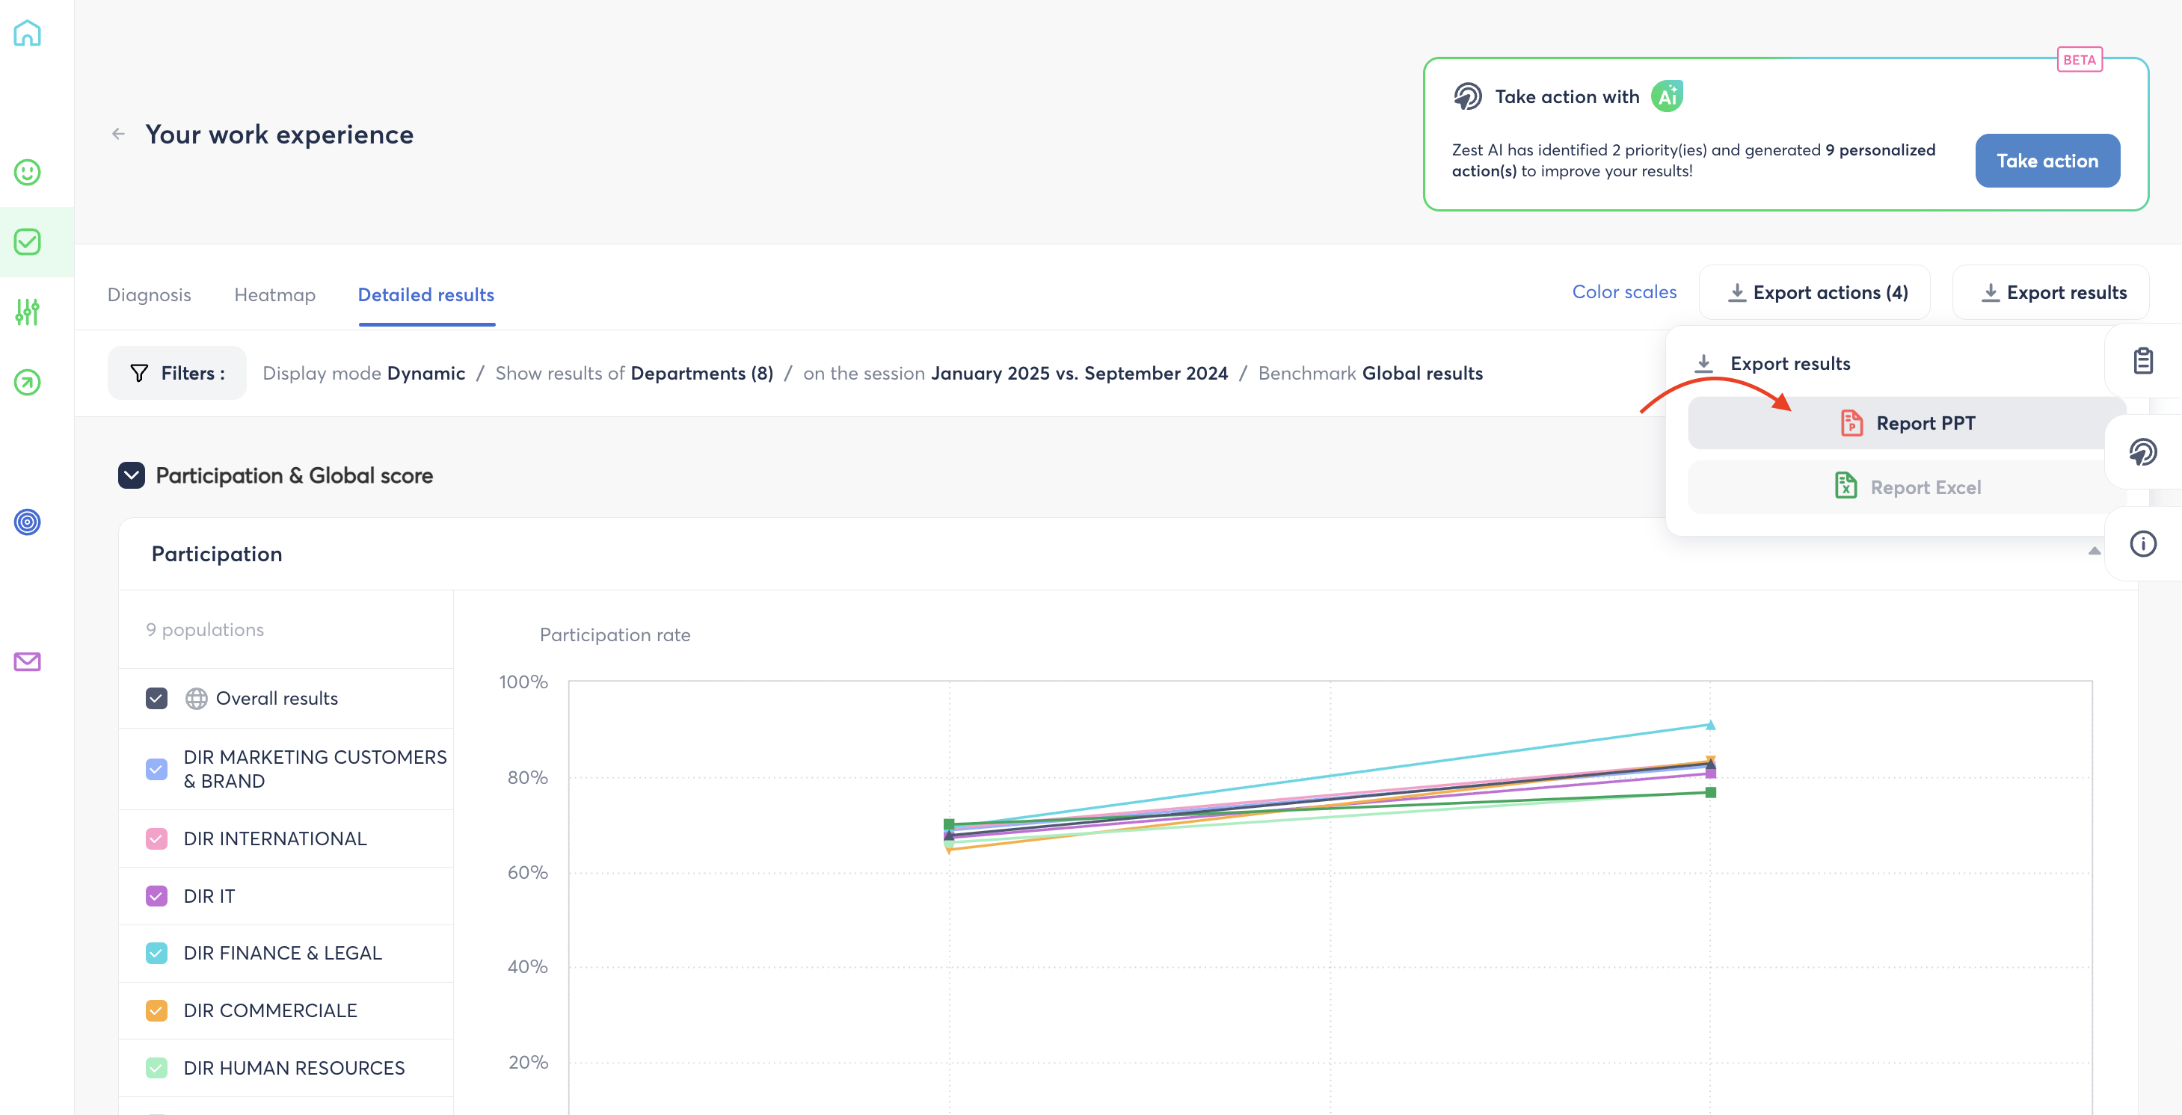Click the Take action button

tap(2047, 160)
